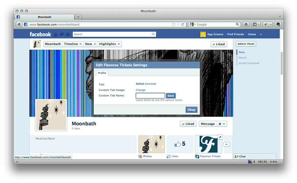Click the magnifier in Google search box
This screenshot has width=297, height=183.
tap(237, 24)
